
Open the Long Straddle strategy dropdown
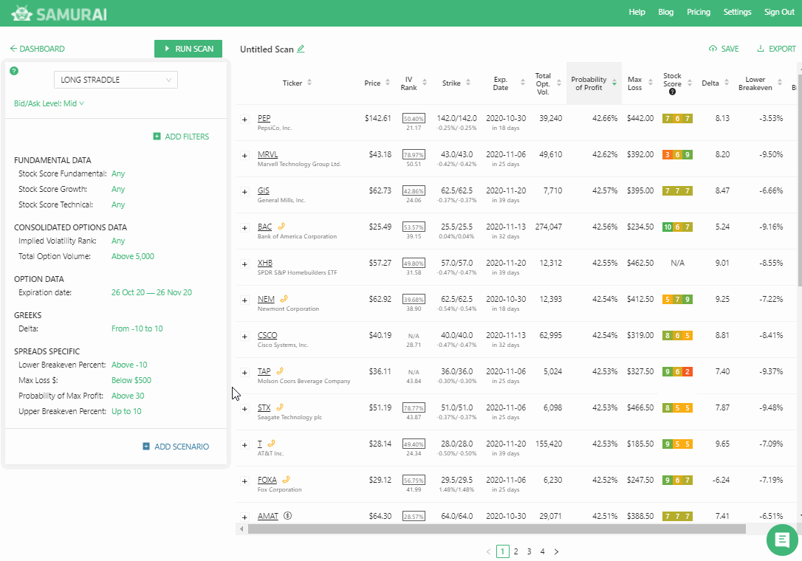click(x=116, y=80)
